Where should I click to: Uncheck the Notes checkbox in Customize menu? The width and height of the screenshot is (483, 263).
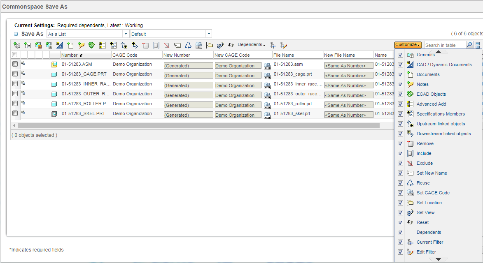pos(401,85)
